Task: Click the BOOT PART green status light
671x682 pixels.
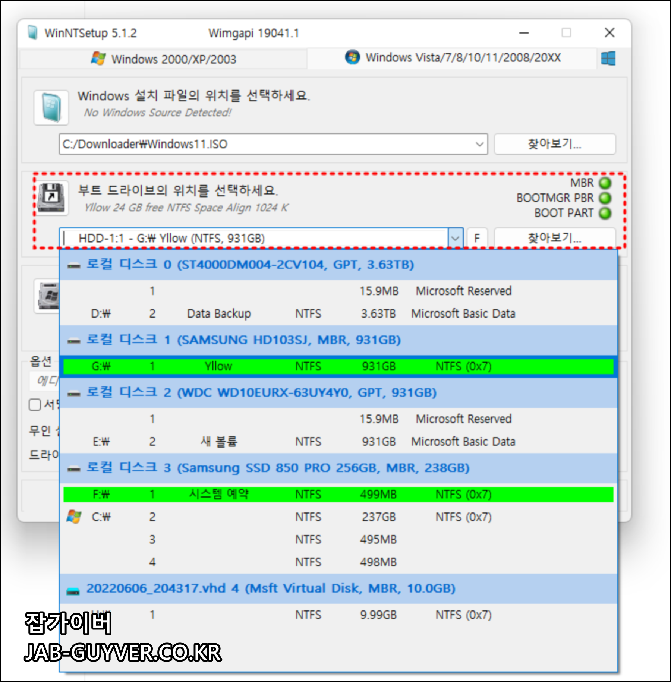Action: coord(605,213)
